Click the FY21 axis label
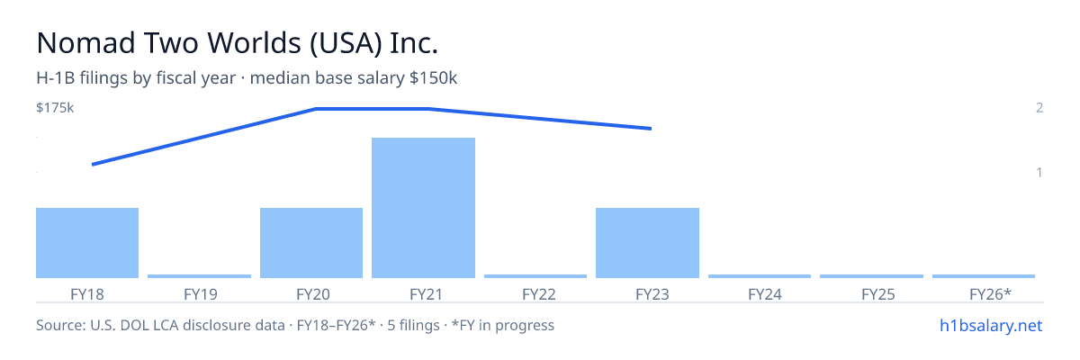This screenshot has height=360, width=1080. coord(423,294)
